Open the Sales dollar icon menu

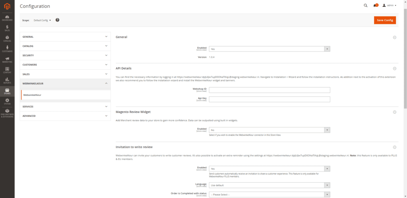pyautogui.click(x=7, y=28)
